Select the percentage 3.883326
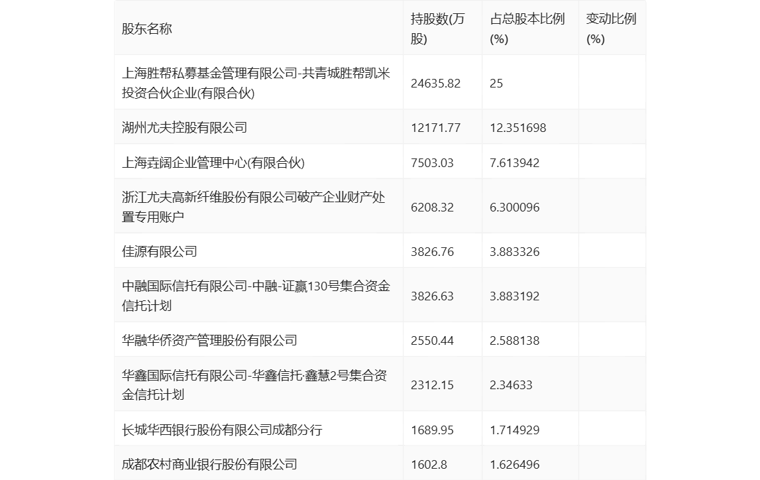 click(514, 252)
